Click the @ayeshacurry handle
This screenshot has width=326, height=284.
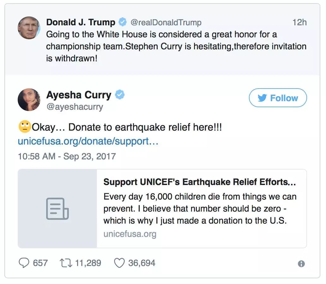(75, 107)
